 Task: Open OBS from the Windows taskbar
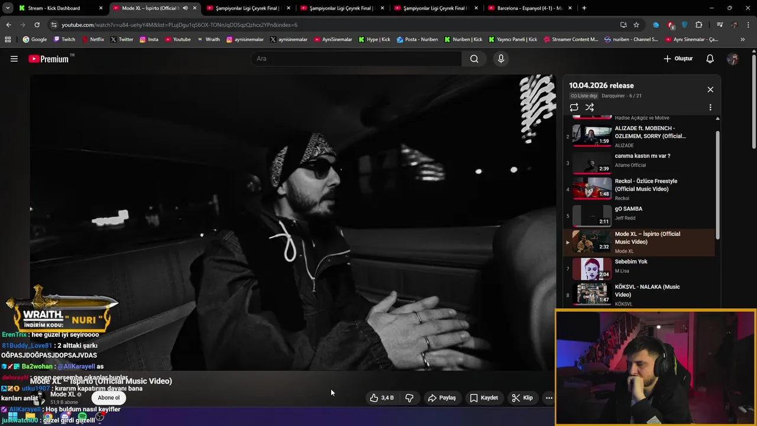100,417
